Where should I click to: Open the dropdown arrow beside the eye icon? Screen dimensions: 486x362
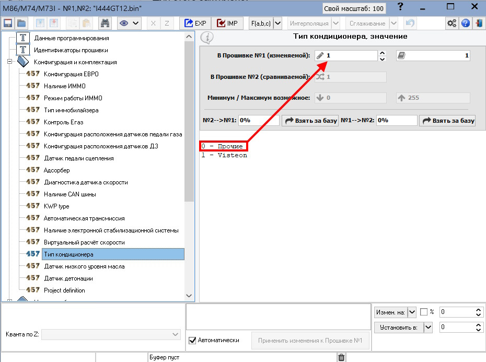point(135,23)
